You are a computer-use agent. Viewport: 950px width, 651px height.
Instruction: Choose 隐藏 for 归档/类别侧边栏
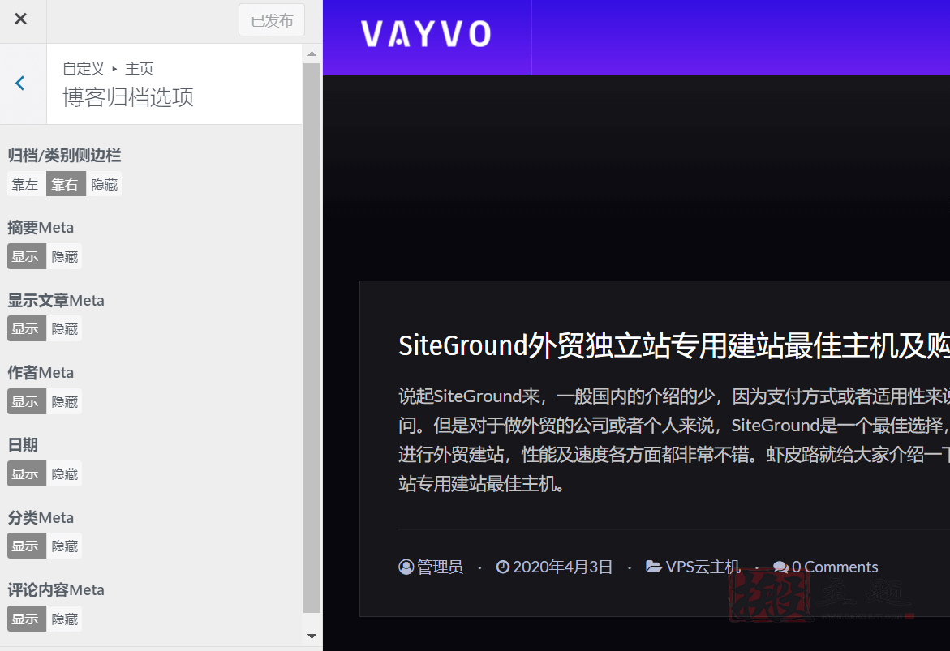click(104, 184)
